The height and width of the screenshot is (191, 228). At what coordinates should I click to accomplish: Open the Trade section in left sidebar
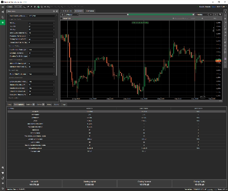click(x=3, y=12)
